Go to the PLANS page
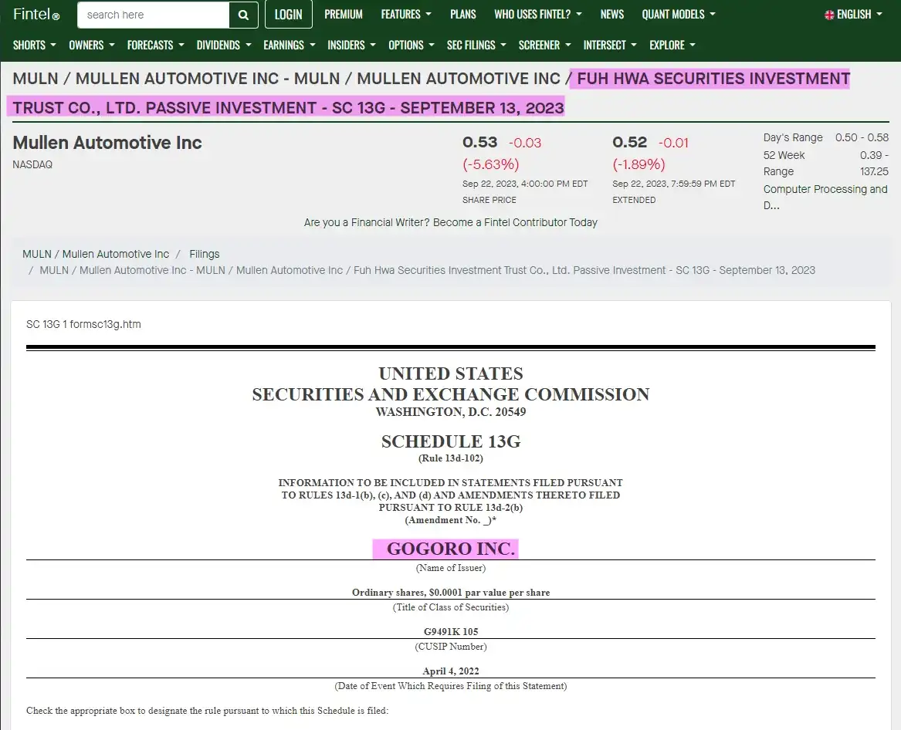Image resolution: width=901 pixels, height=730 pixels. point(463,15)
